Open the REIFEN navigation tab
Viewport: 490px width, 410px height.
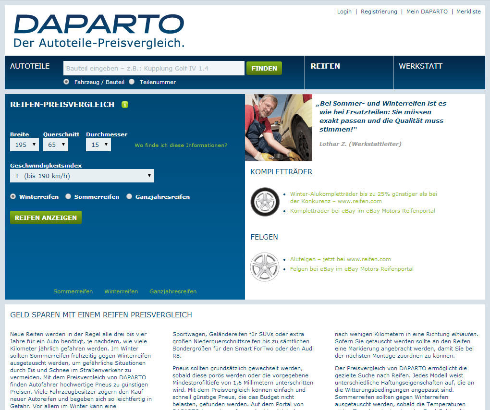325,66
